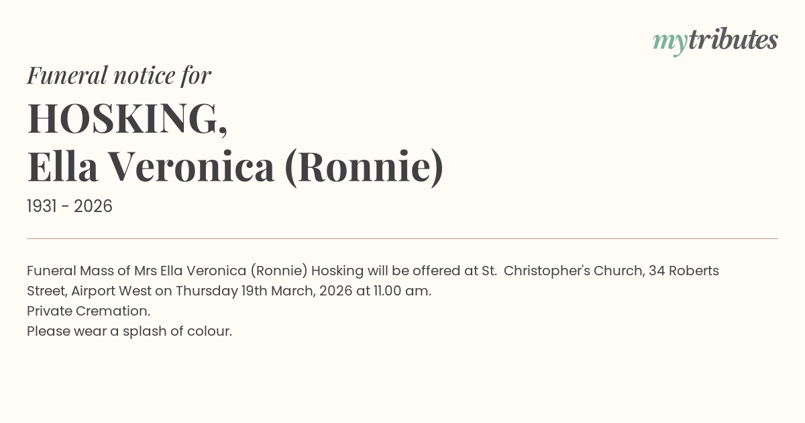
Task: Click the "Funeral notice for" italic heading
Action: [x=119, y=75]
